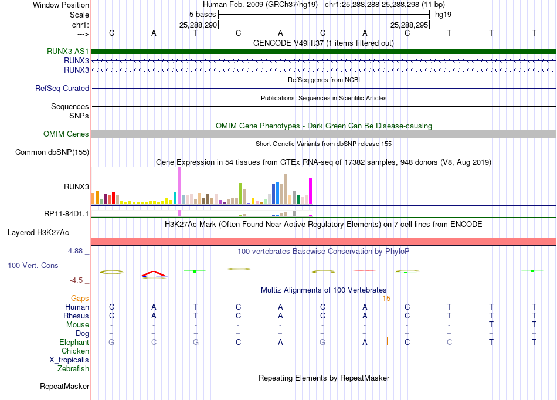This screenshot has height=400, width=557.
Task: Click the OMIM Genes label
Action: click(x=66, y=134)
